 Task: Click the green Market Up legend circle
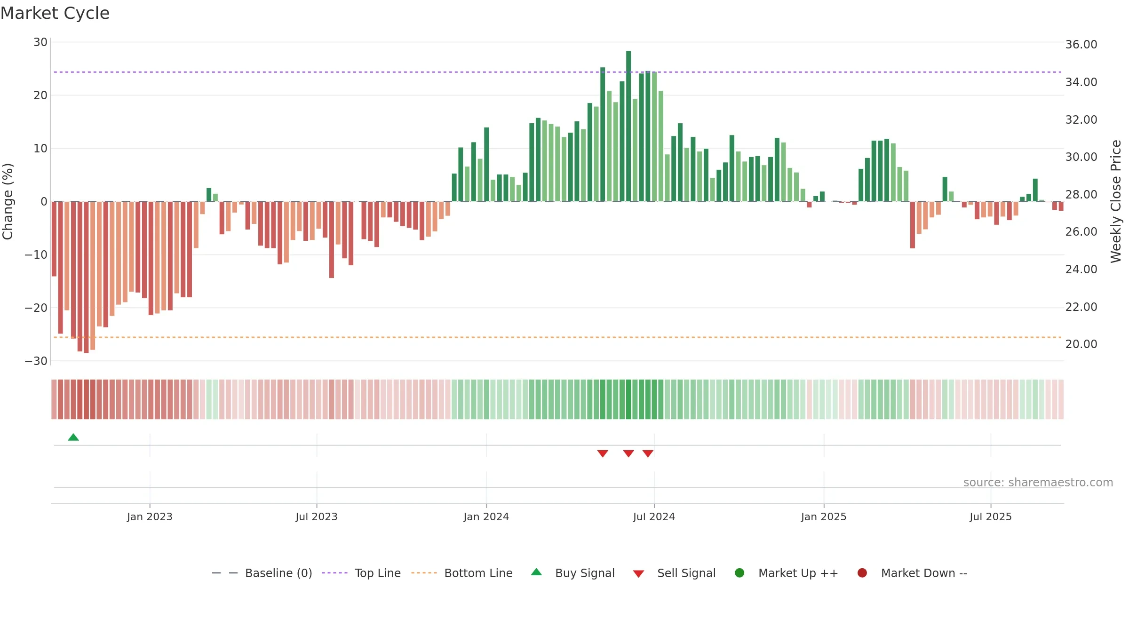point(739,573)
